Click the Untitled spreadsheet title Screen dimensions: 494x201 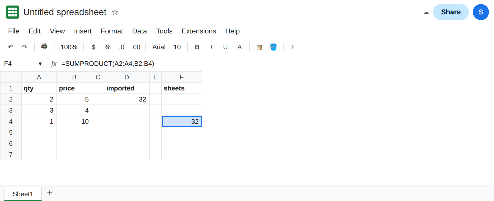point(65,12)
